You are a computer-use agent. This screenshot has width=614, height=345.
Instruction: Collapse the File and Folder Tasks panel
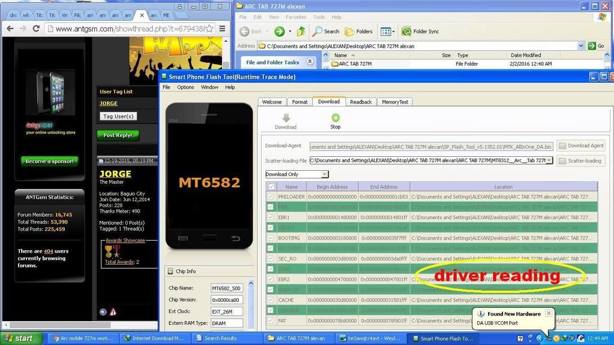(x=310, y=62)
